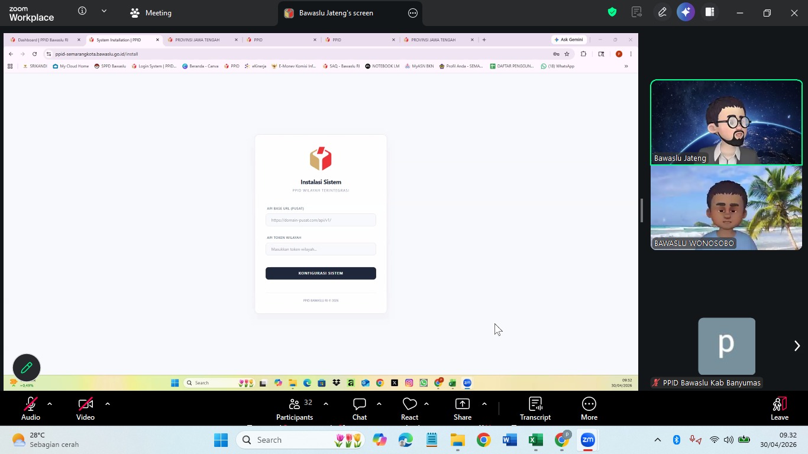
Task: Expand react options arrow
Action: (426, 404)
